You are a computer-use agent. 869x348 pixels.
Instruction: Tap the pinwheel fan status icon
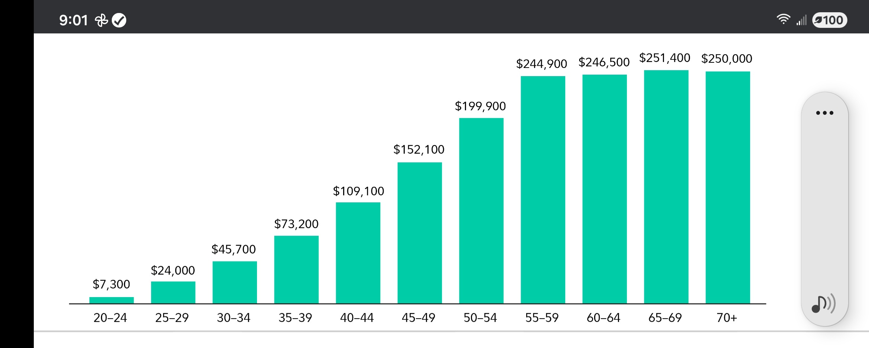(101, 20)
